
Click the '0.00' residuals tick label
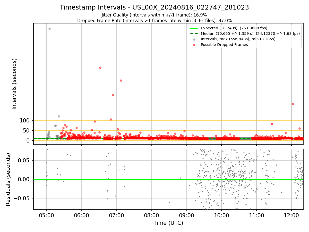25,179
